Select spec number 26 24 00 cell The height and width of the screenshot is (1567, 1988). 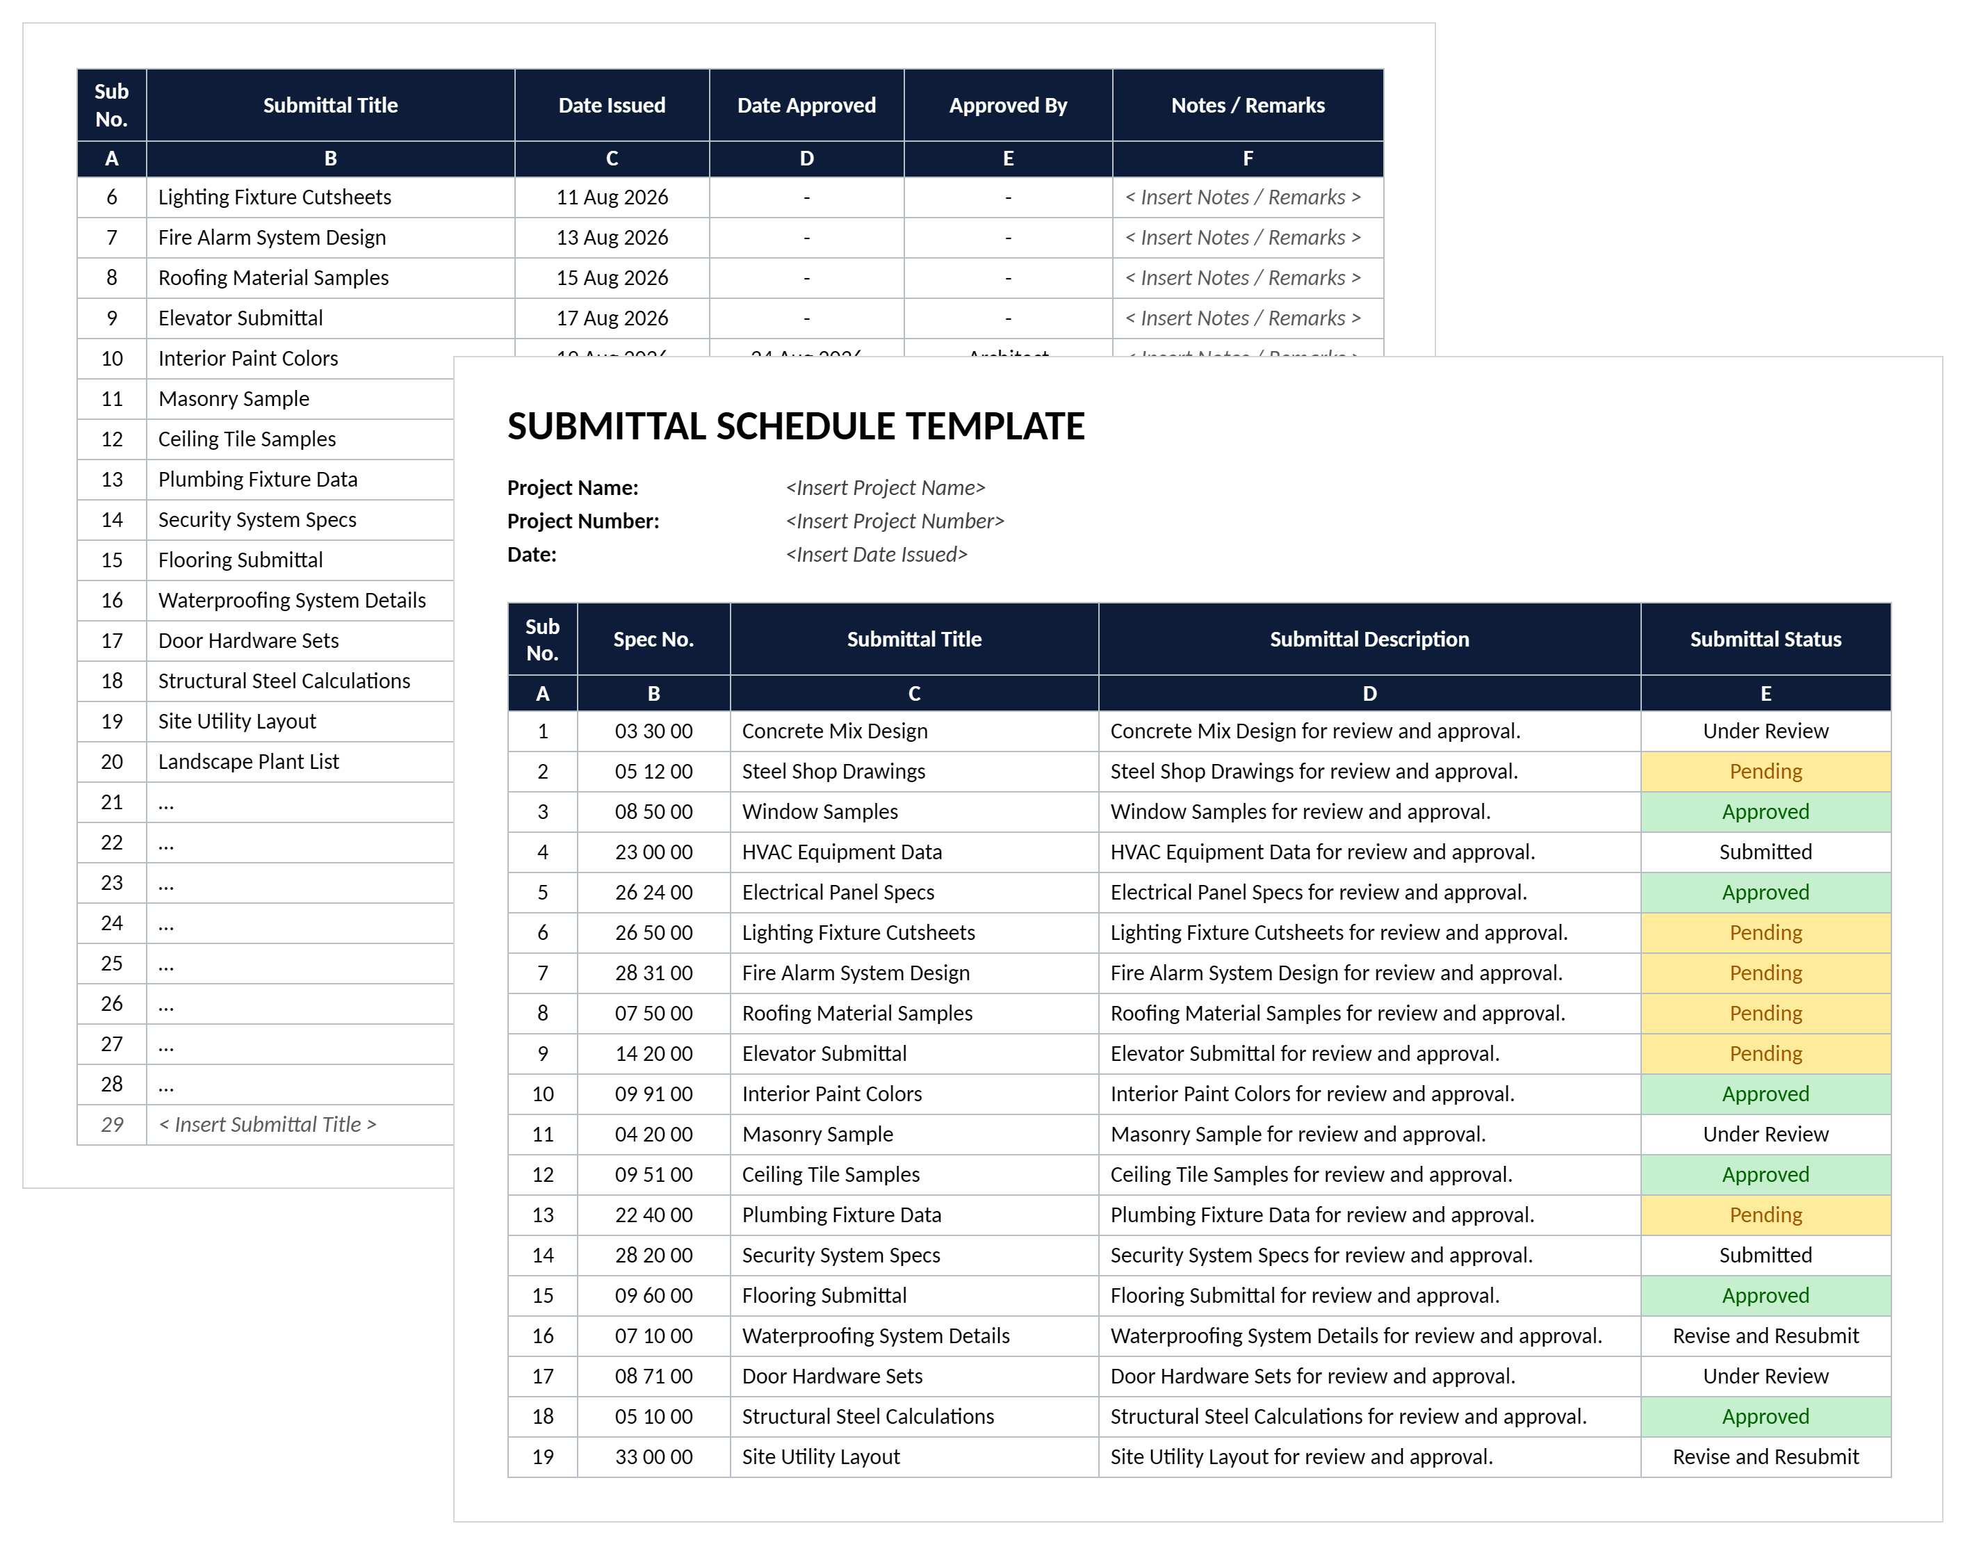pos(653,893)
